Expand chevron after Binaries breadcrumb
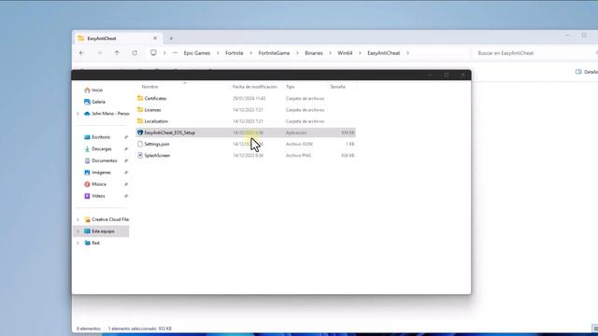The width and height of the screenshot is (598, 336). [x=330, y=53]
